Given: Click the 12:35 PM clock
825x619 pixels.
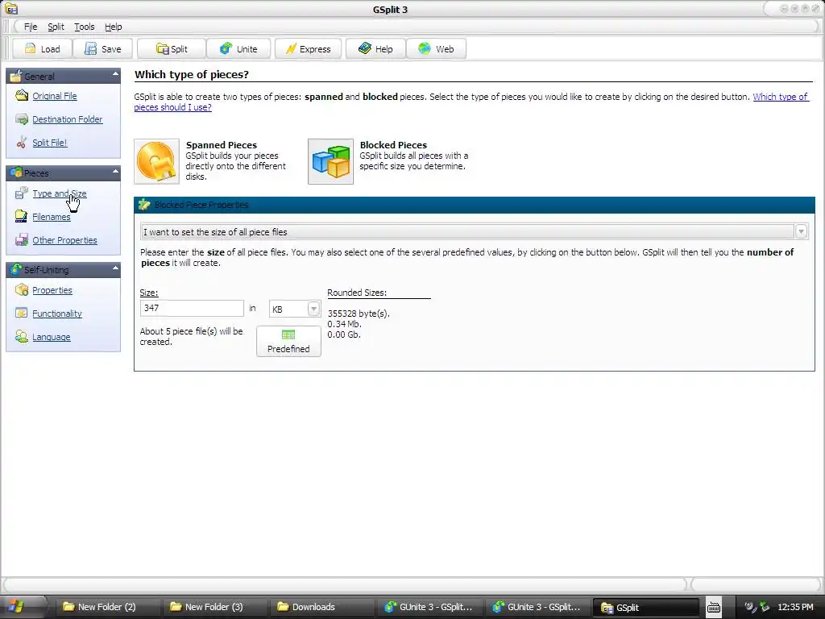Looking at the screenshot, I should point(795,607).
